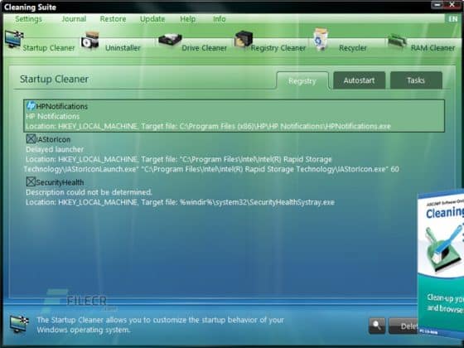This screenshot has height=348, width=464.
Task: Click the HPNotifications.exe location line
Action: click(x=208, y=126)
